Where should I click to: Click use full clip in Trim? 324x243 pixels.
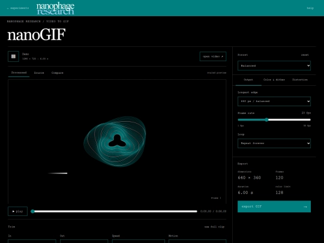point(214,227)
